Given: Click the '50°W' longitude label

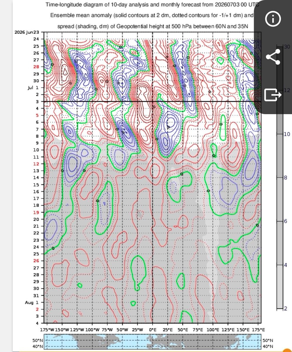Looking at the screenshot, I should point(122,329).
